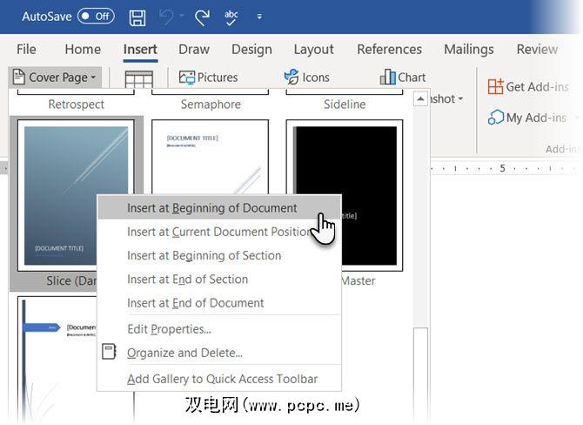Toggle the AutoSave switch
Screen dimensions: 583x425
point(96,17)
